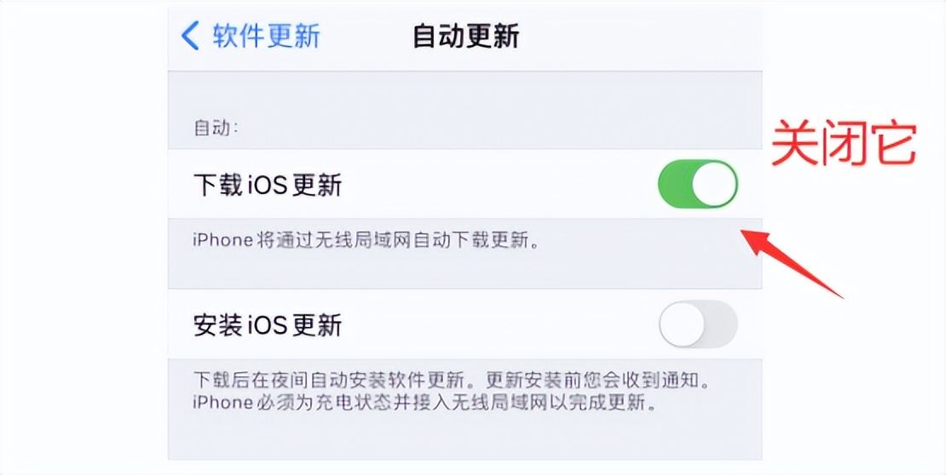Click the red 关闭它 annotation text
Image resolution: width=946 pixels, height=475 pixels.
click(843, 145)
